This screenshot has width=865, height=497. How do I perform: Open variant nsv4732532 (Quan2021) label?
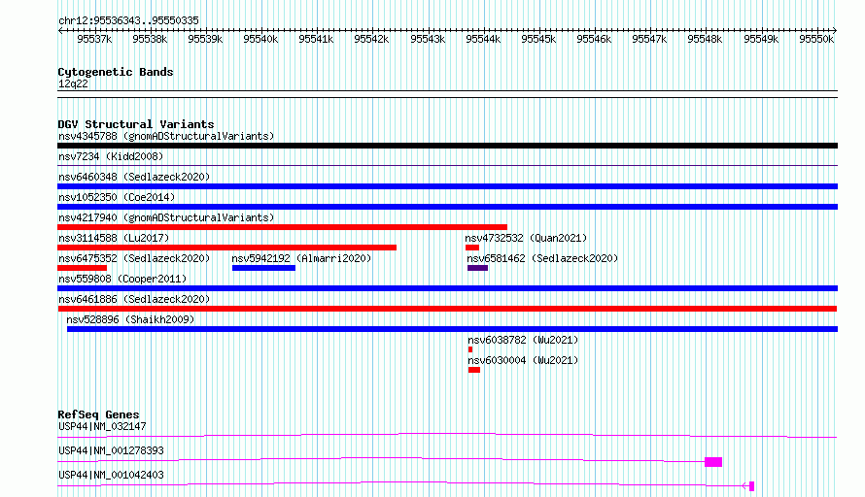pos(526,238)
